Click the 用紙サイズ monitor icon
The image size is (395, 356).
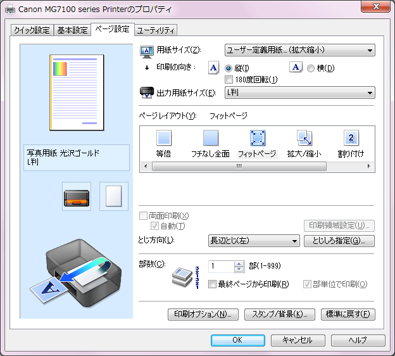[x=147, y=52]
